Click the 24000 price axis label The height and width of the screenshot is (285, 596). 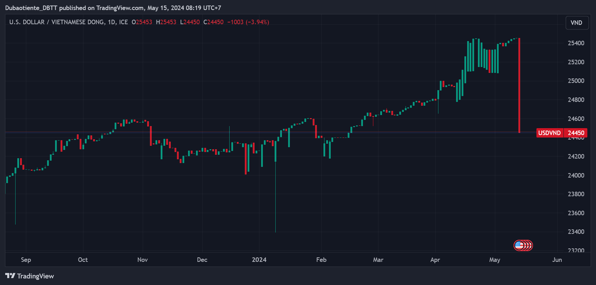[x=576, y=175]
